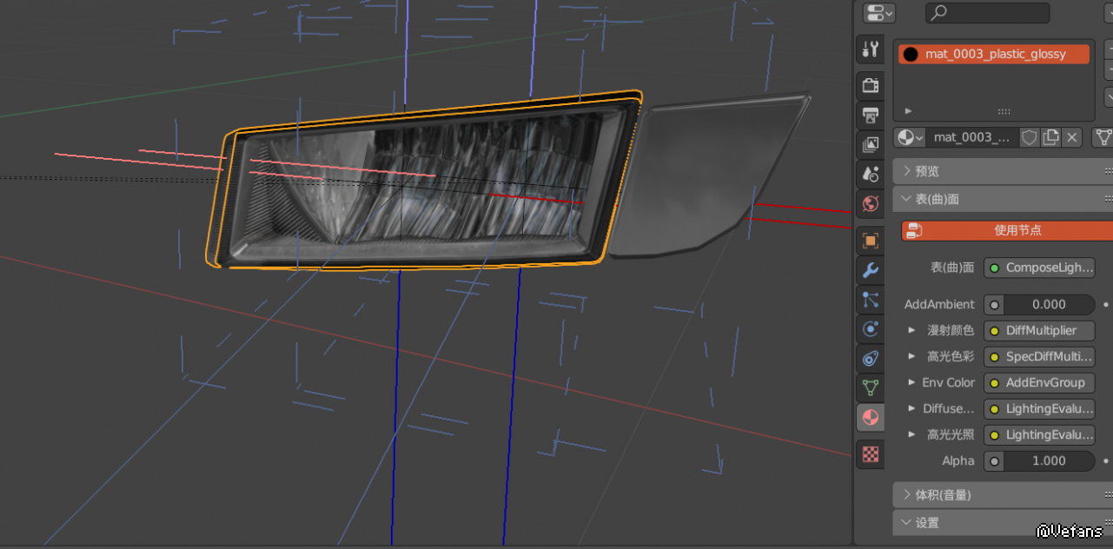Select mat_0003_plastic_glossy material slot
The height and width of the screenshot is (549, 1113).
[x=994, y=54]
